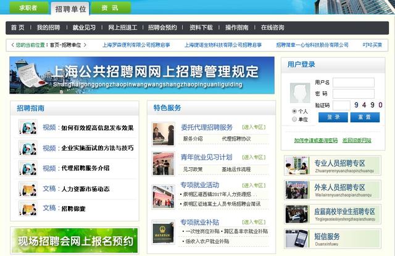The height and width of the screenshot is (256, 395).
Task: Open 如何申请或查询密码 link
Action: (x=316, y=141)
